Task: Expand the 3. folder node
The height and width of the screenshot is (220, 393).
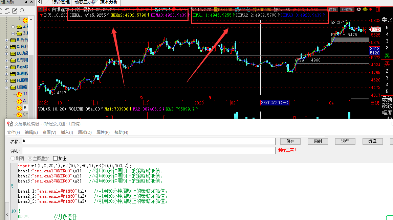Action: [x=13, y=33]
